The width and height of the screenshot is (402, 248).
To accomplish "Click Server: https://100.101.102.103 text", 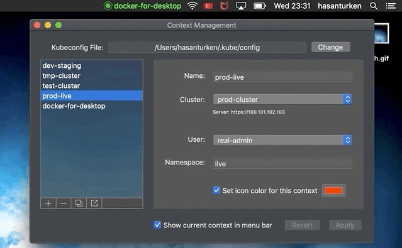I will (248, 112).
